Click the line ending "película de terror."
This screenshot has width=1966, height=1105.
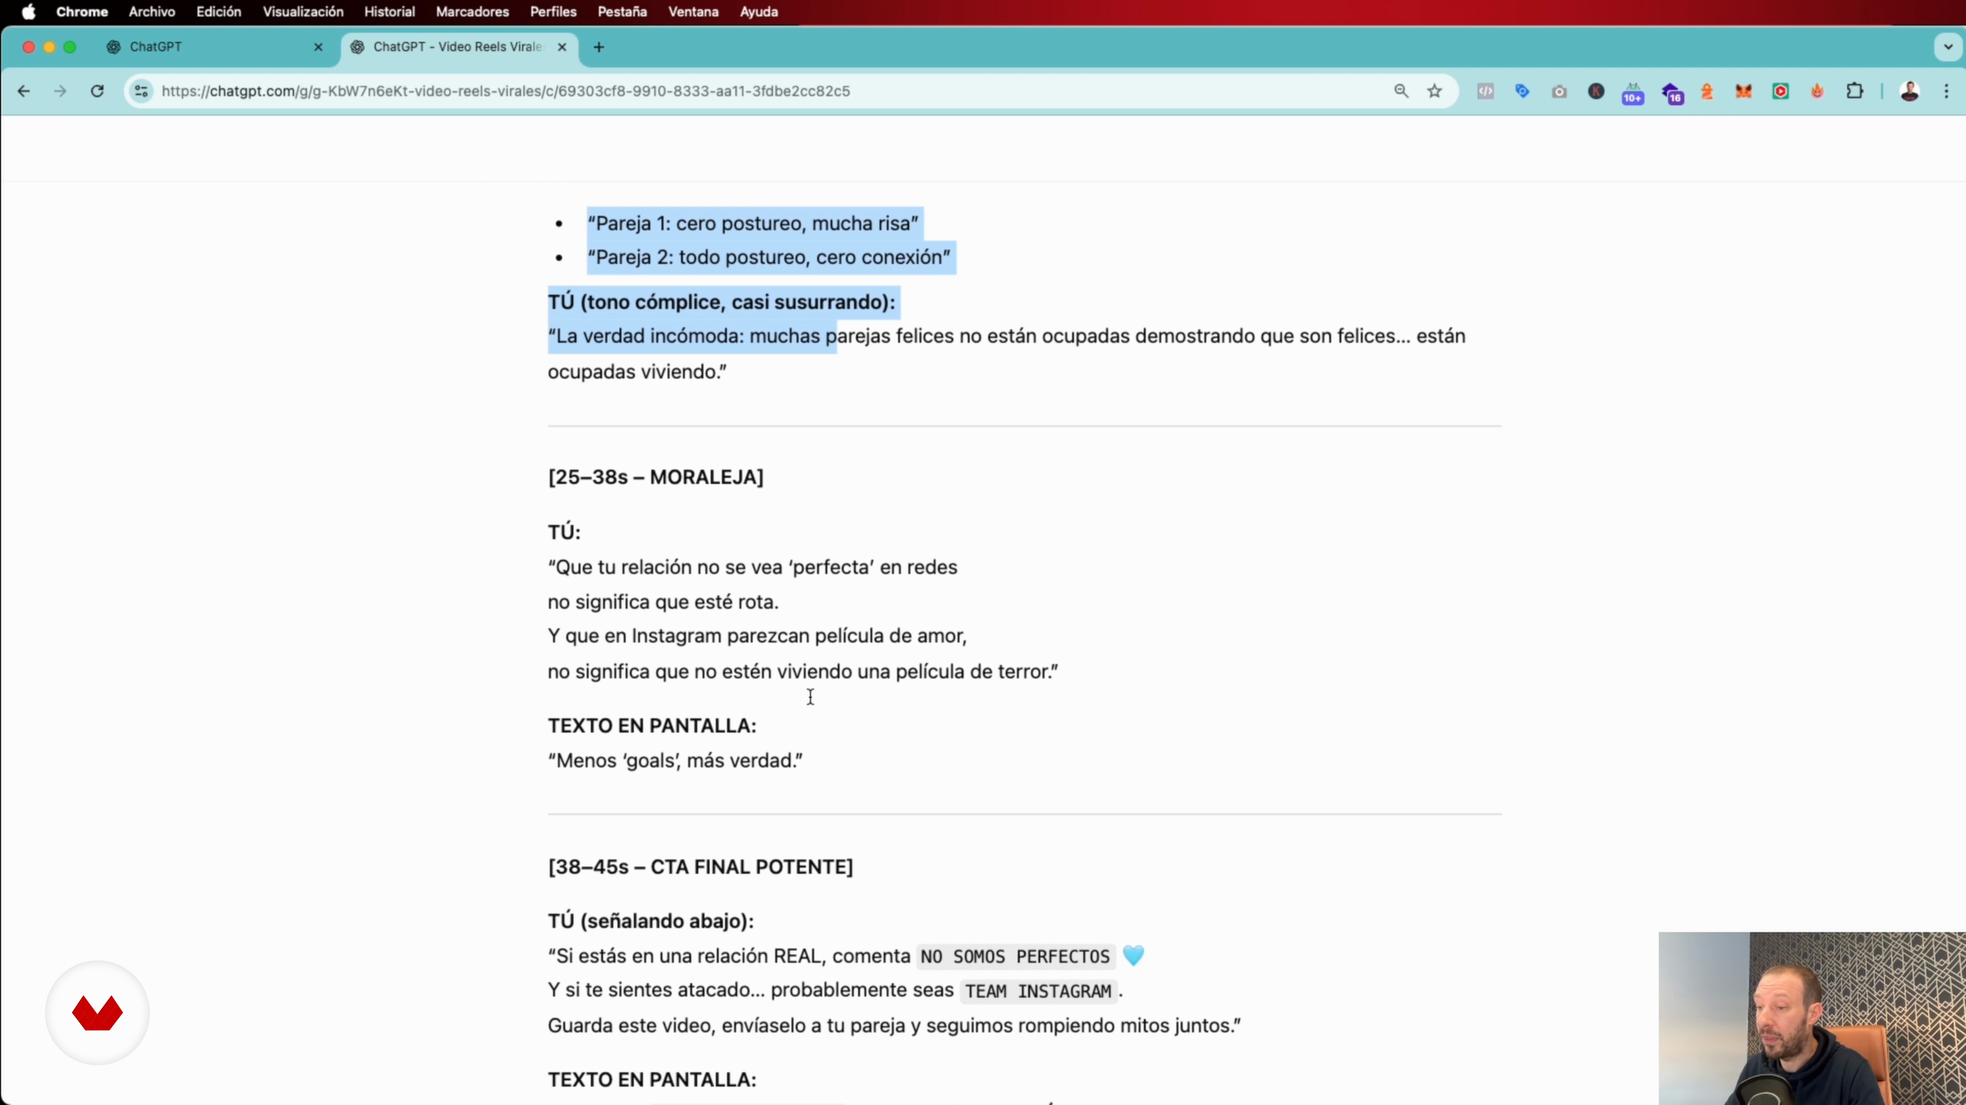pyautogui.click(x=803, y=672)
